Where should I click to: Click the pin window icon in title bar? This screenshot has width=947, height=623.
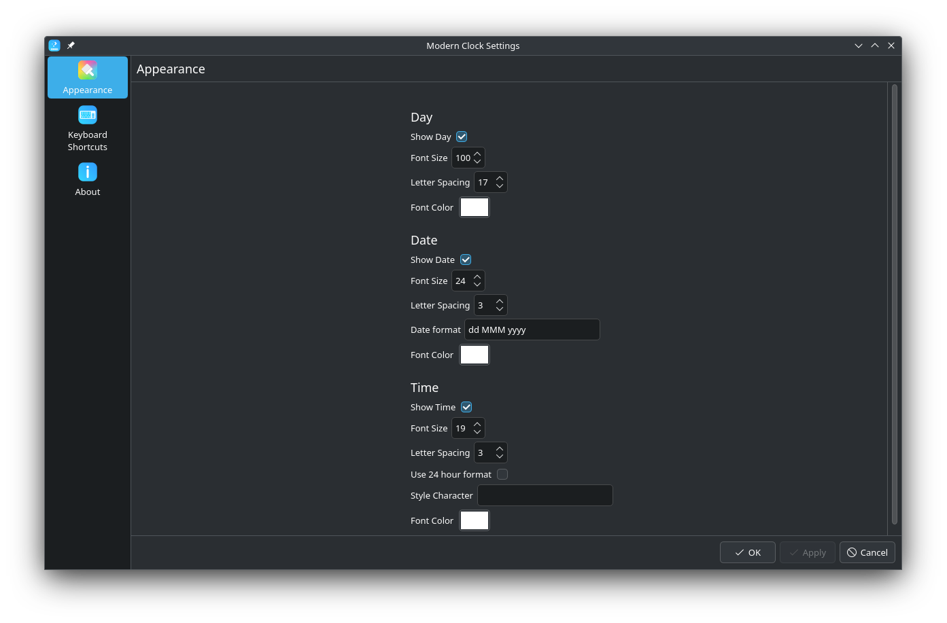pos(71,46)
